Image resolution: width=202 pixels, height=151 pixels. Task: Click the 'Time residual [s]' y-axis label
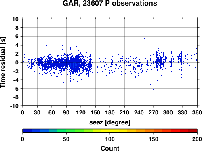pyautogui.click(x=3, y=62)
